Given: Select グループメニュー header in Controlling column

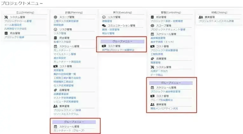Looking at the screenshot, I should click(171, 83).
